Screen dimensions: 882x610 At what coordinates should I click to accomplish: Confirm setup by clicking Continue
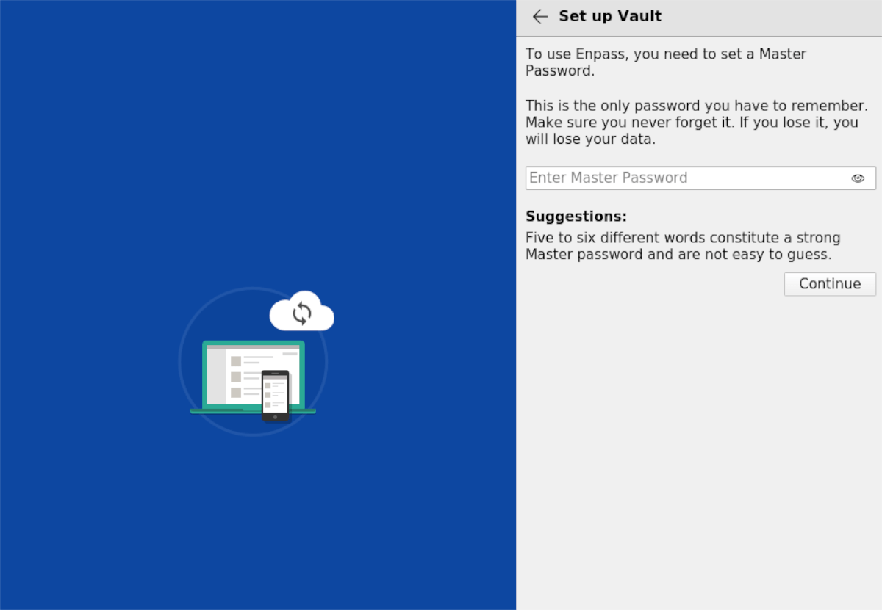point(830,284)
